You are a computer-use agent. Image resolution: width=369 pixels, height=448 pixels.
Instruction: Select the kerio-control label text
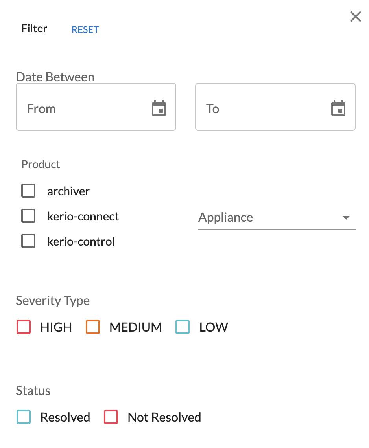81,241
